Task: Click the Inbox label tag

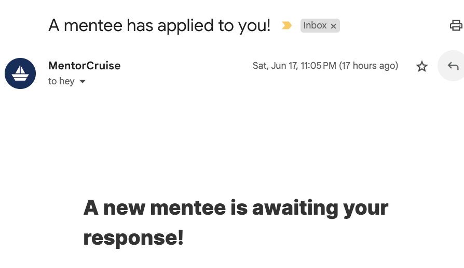Action: [316, 25]
